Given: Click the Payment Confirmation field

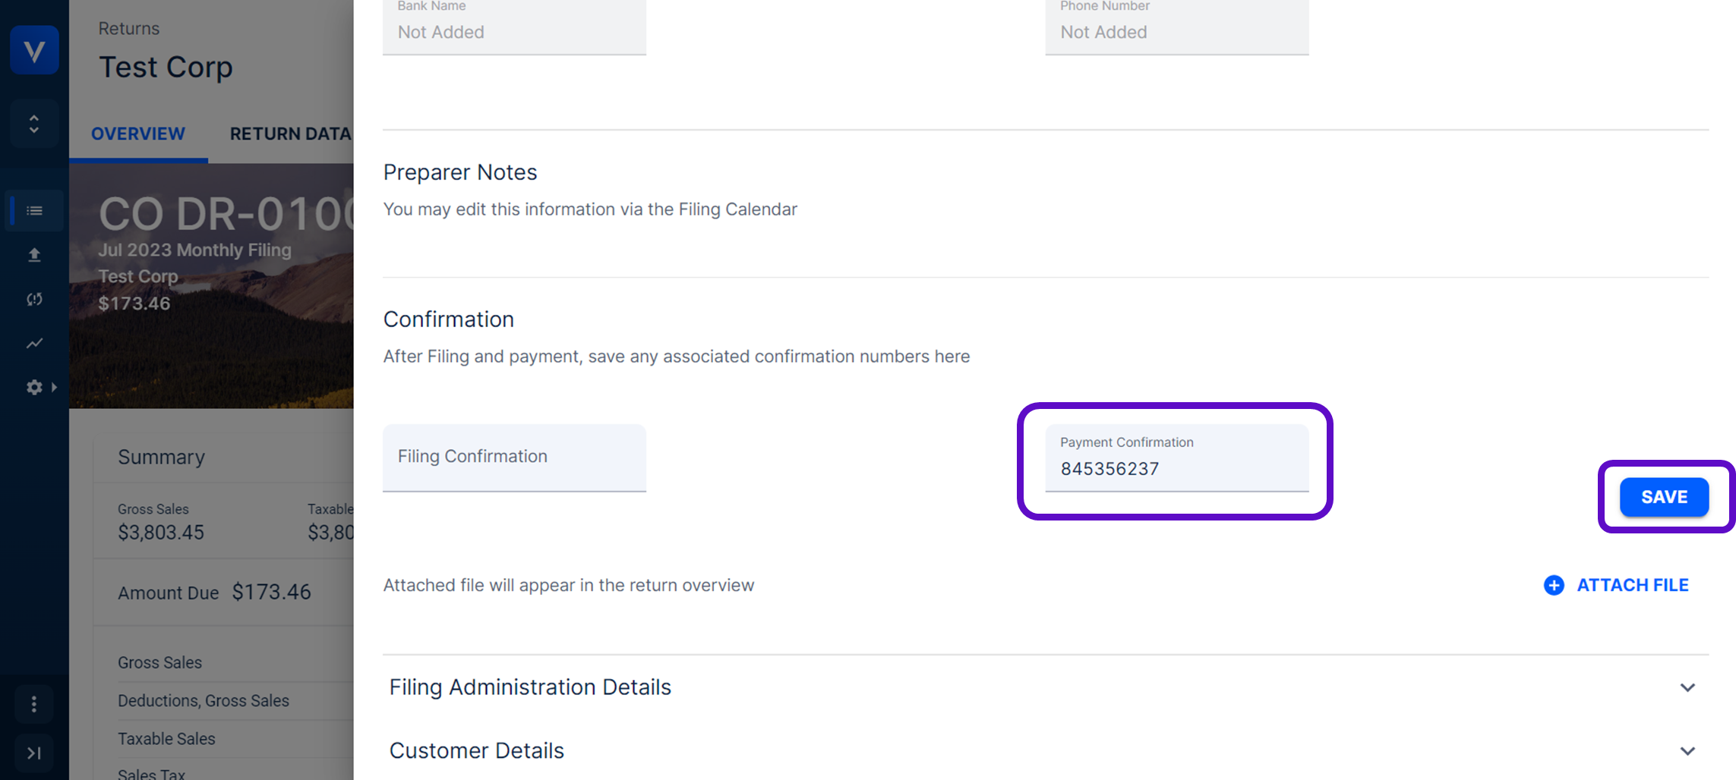Looking at the screenshot, I should point(1176,459).
